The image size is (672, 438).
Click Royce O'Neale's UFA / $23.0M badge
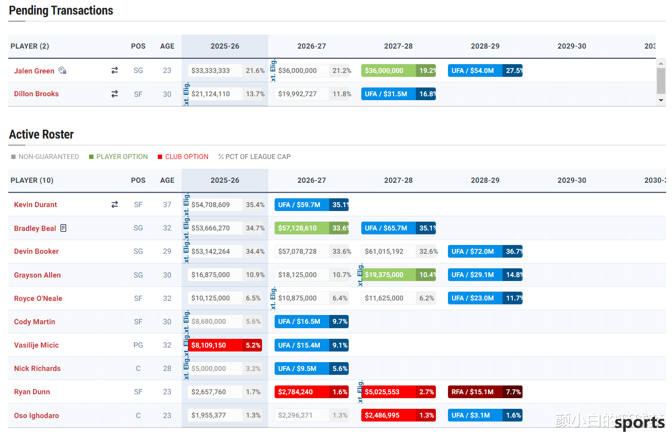(485, 298)
